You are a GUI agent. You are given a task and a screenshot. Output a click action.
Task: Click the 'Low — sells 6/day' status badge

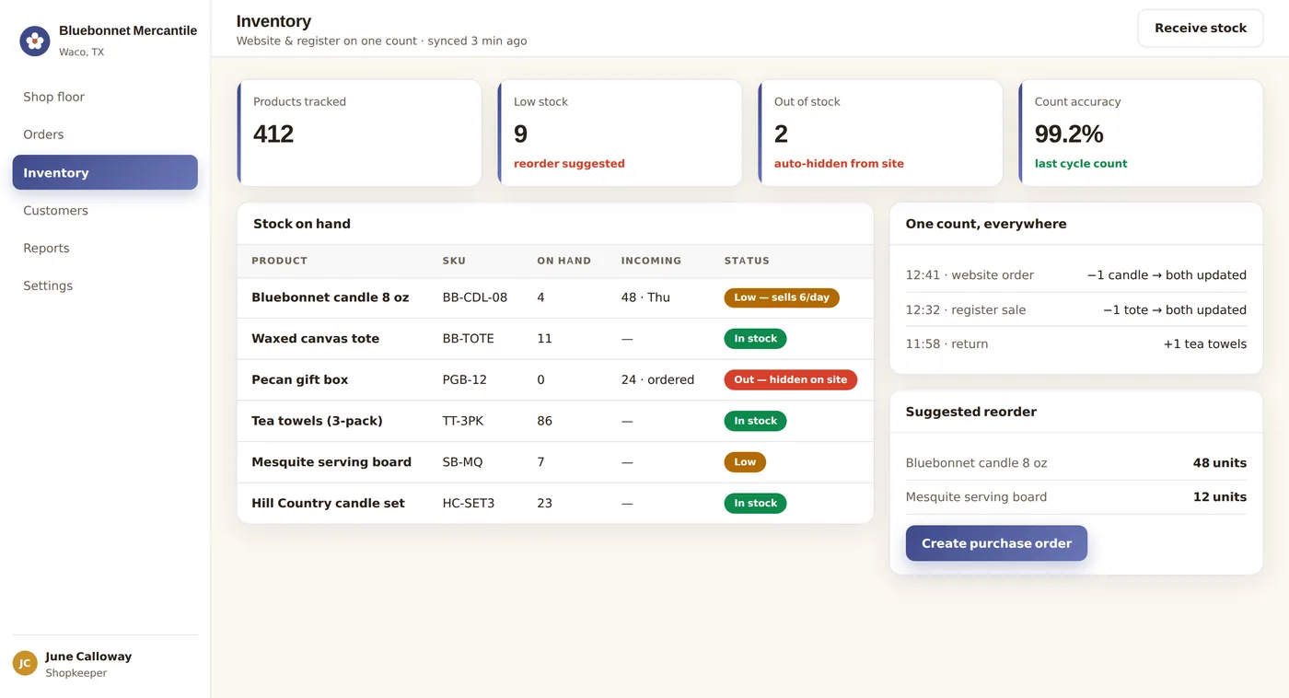tap(782, 297)
